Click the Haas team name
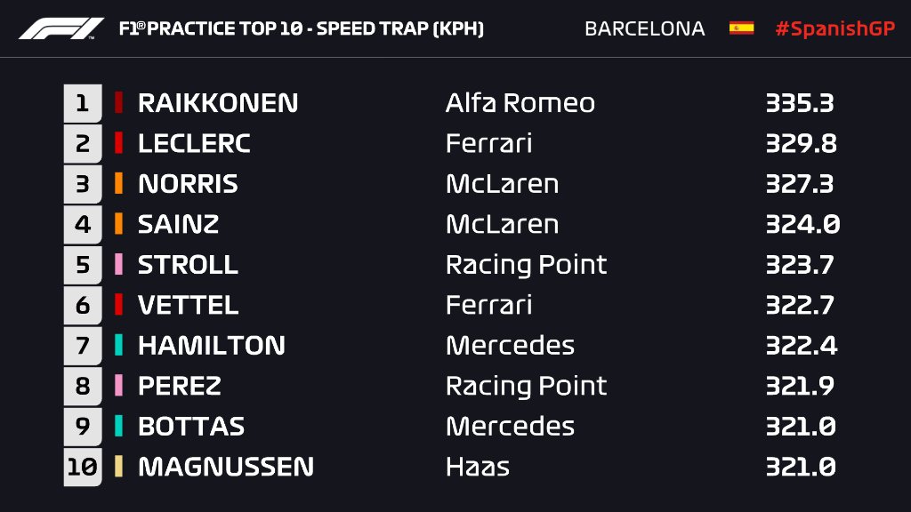Viewport: 911px width, 512px height. tap(478, 467)
